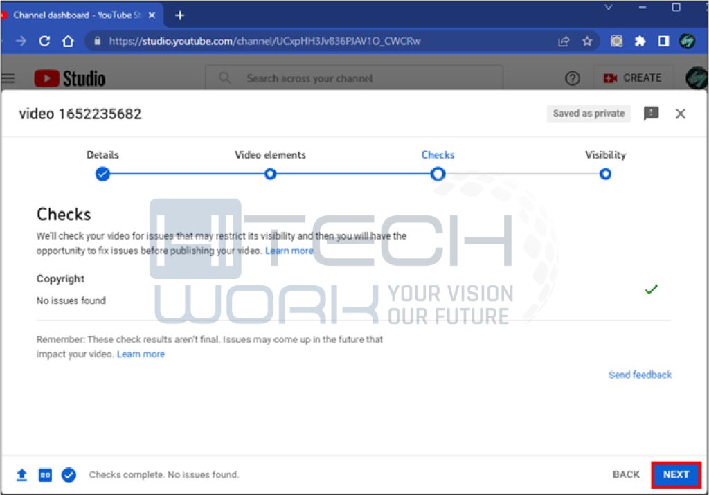Open Learn more link after Remember note
Image resolution: width=709 pixels, height=495 pixels.
coord(141,354)
